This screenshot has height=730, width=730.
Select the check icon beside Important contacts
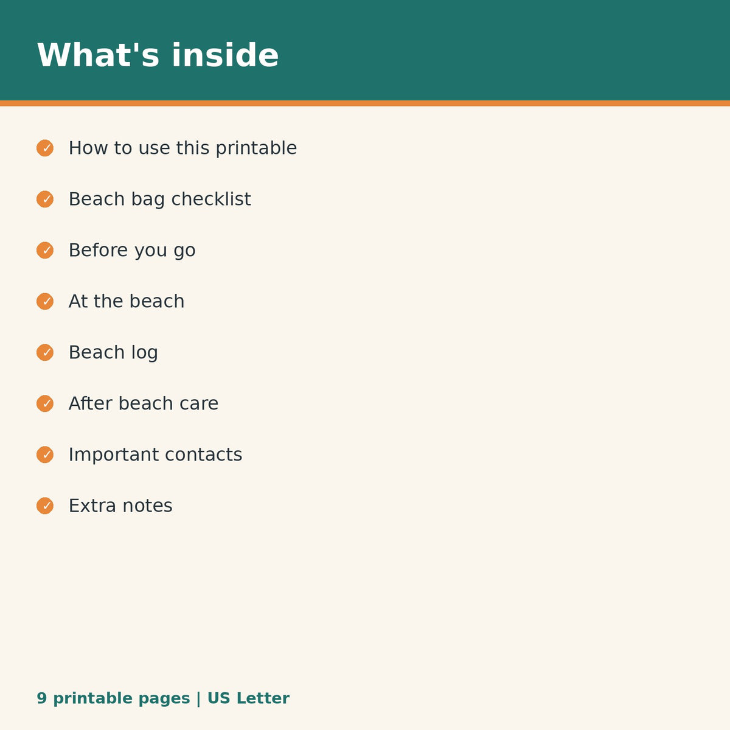point(45,454)
